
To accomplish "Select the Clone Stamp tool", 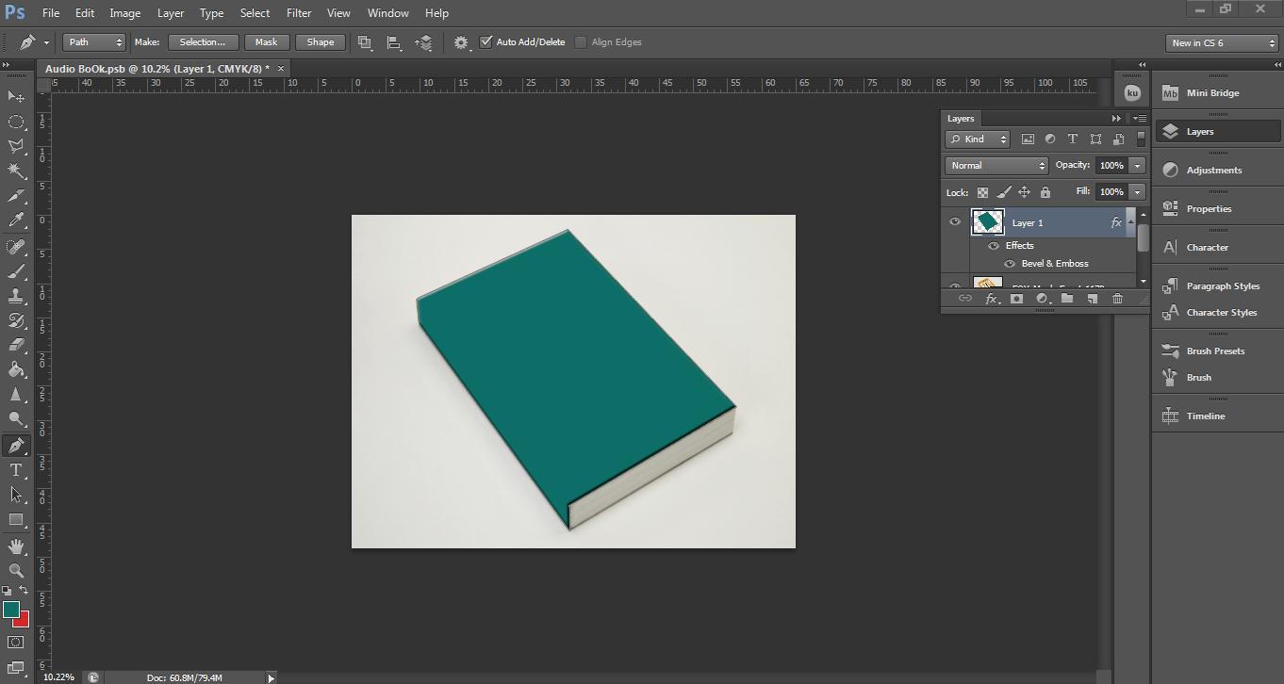I will pyautogui.click(x=16, y=296).
